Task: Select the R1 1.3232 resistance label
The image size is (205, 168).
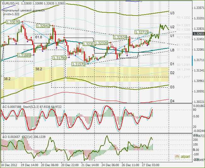Action: coord(184,45)
